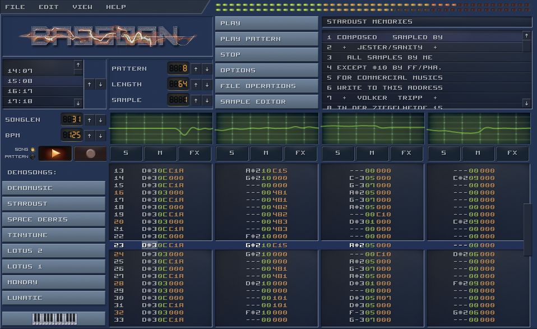
Task: Mute the third channel with its M button
Action: tap(372, 152)
